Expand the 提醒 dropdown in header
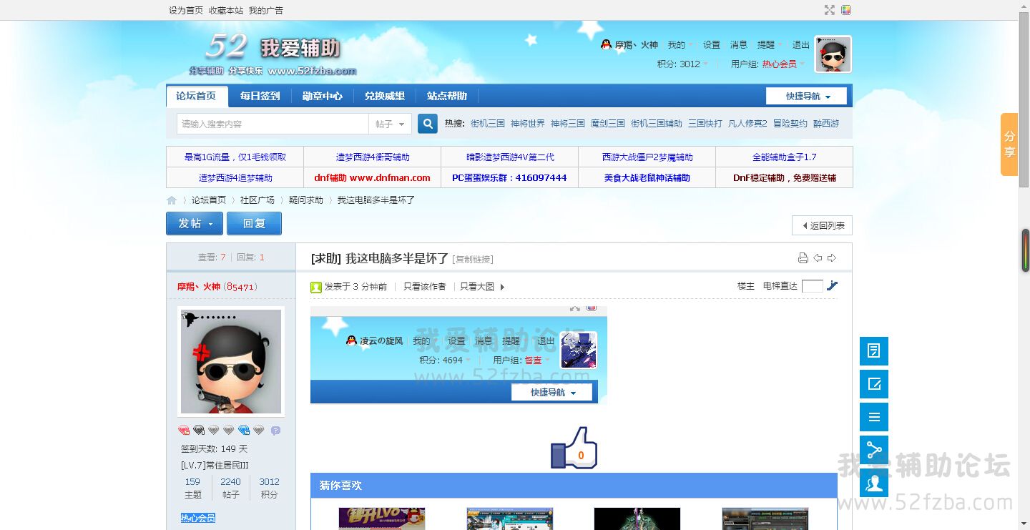 pos(770,44)
